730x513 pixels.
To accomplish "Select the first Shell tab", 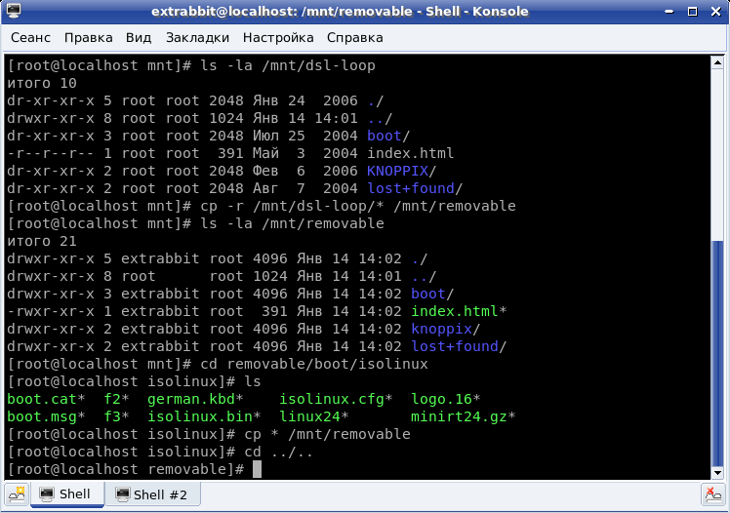I will [x=64, y=494].
